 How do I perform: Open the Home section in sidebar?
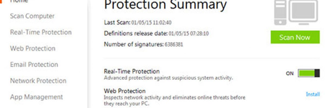click(19, 1)
